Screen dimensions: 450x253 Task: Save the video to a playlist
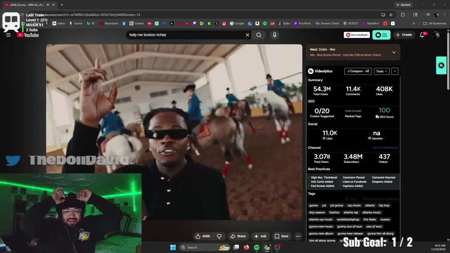(x=282, y=236)
